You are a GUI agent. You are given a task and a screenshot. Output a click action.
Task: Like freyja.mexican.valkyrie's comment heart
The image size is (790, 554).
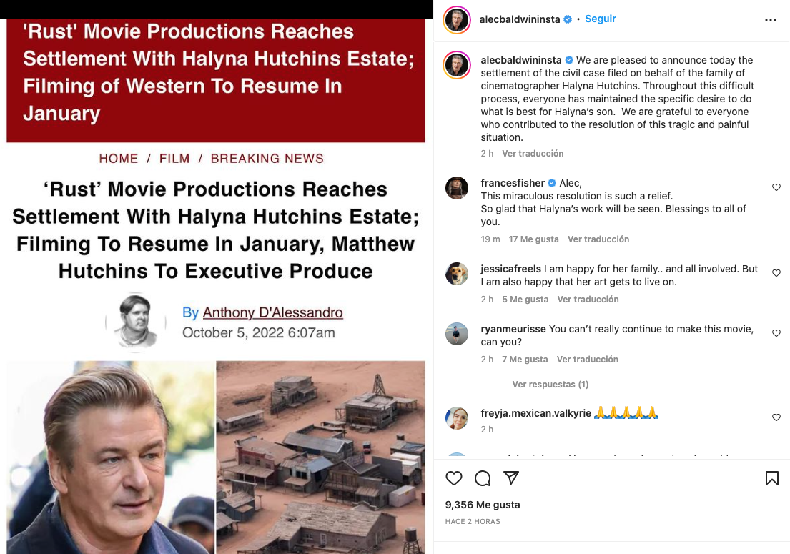[x=776, y=417]
